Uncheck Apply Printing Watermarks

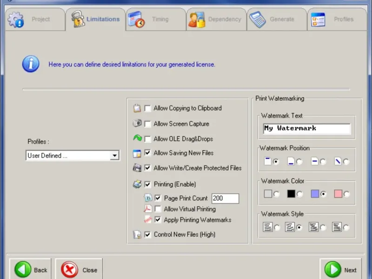158,219
